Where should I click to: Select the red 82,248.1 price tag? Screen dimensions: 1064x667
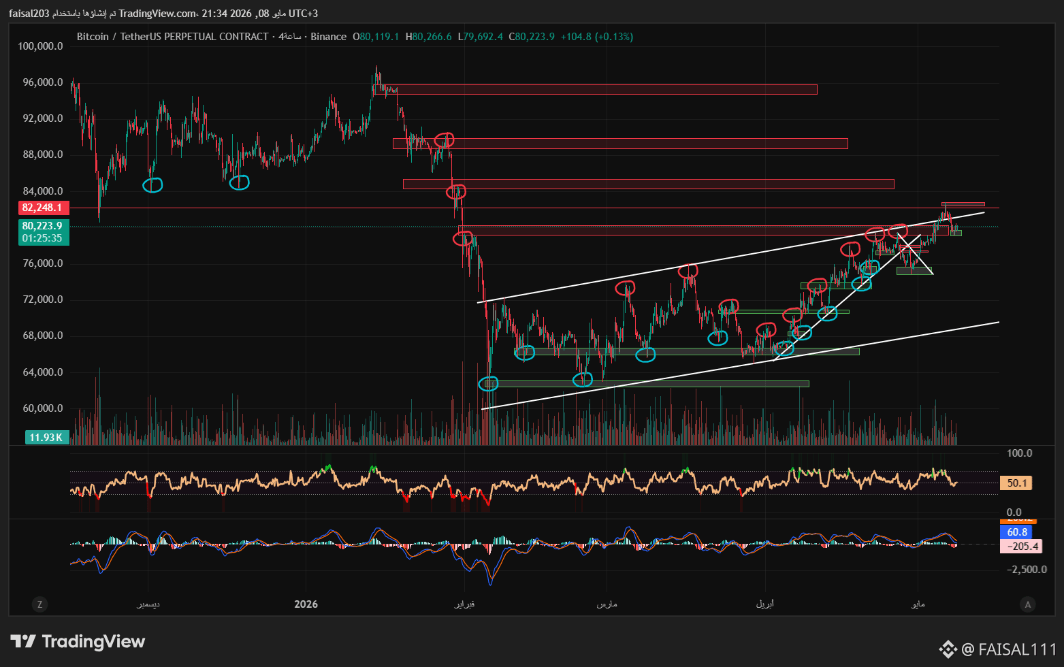coord(42,208)
